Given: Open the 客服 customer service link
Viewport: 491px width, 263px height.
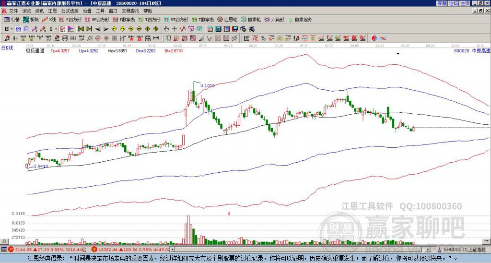Looking at the screenshot, I should (442, 3).
